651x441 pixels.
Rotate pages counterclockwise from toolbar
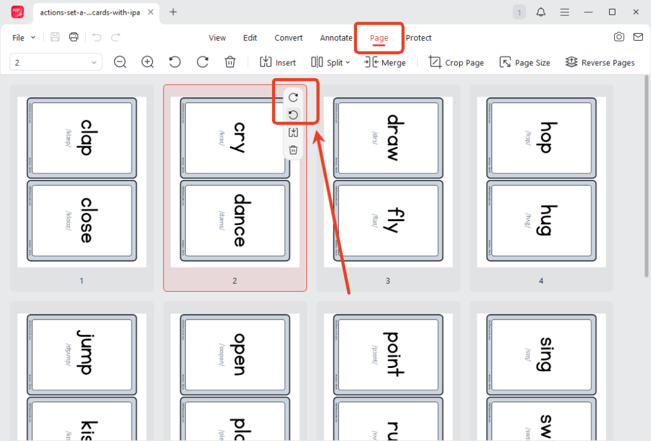[x=175, y=62]
